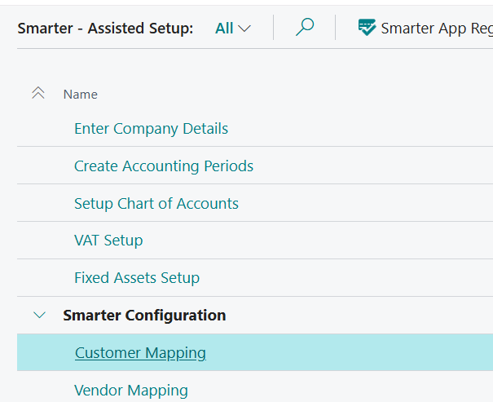Open Enter Company Details
The image size is (493, 402).
[151, 129]
